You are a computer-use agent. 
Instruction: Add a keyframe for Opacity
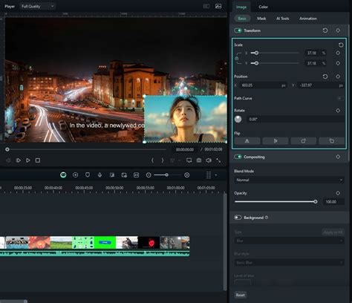tap(338, 193)
